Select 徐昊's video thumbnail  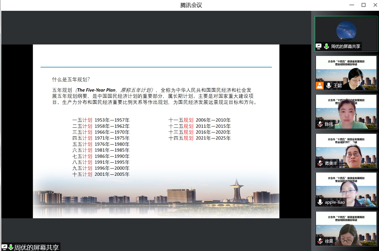point(346,228)
